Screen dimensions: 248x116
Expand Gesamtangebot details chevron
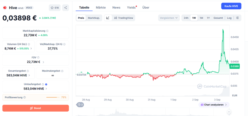pyautogui.click(x=29, y=75)
